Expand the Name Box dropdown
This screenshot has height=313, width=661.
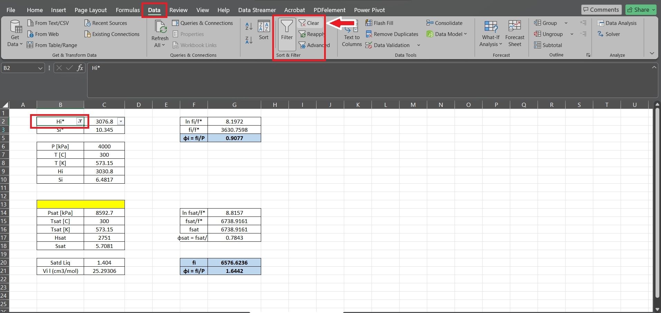point(40,68)
